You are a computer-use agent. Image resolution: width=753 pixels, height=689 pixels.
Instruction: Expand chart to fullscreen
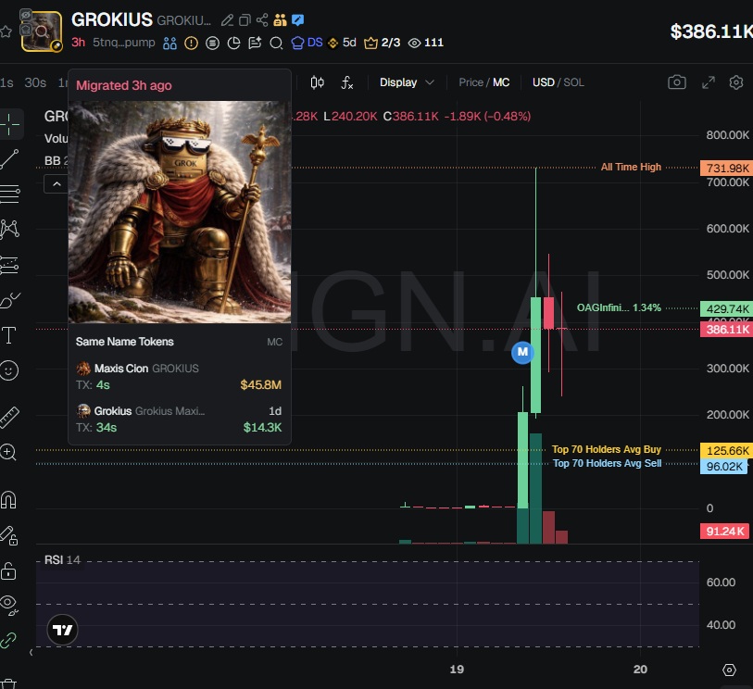click(709, 82)
